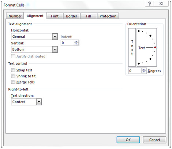This screenshot has width=172, height=149.
Task: Check the Merge cells checkbox
Action: click(x=13, y=82)
